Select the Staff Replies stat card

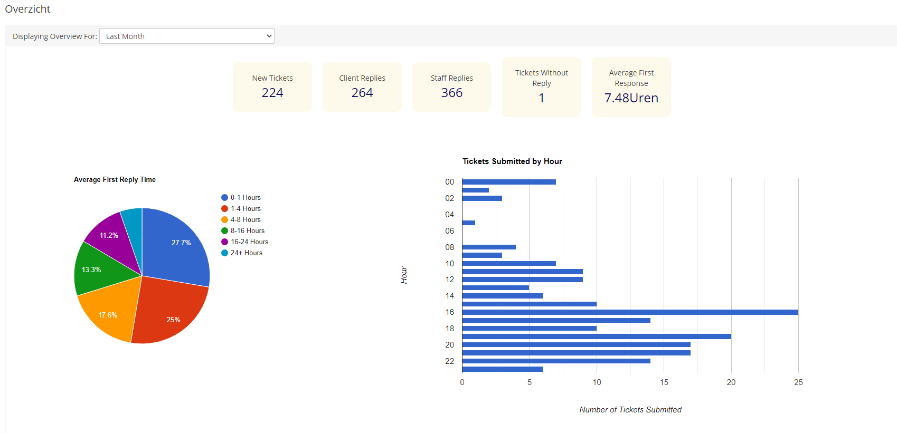pyautogui.click(x=452, y=87)
